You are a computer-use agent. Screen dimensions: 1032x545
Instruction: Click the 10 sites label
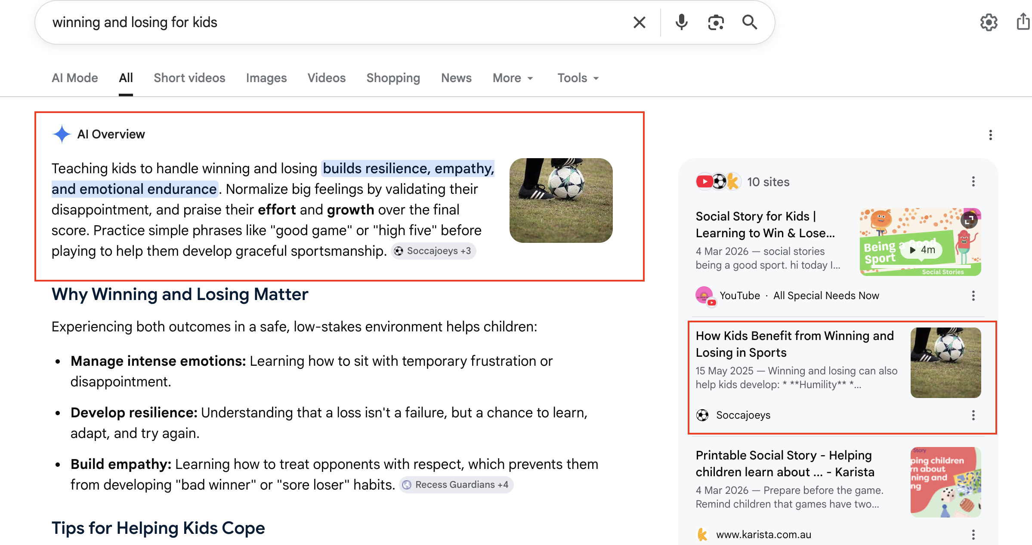(768, 182)
